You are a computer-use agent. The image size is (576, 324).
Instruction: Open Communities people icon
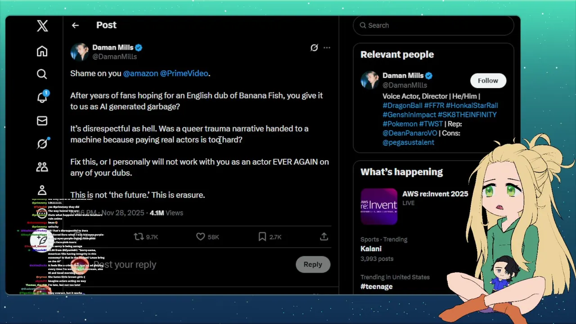[x=42, y=167]
